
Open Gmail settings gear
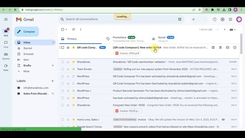click(x=222, y=20)
